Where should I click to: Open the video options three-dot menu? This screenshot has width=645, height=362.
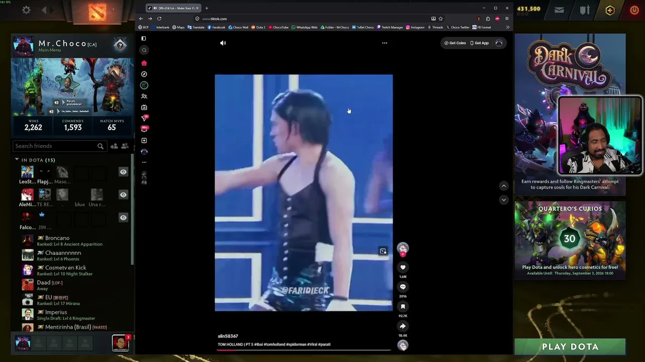click(x=384, y=43)
